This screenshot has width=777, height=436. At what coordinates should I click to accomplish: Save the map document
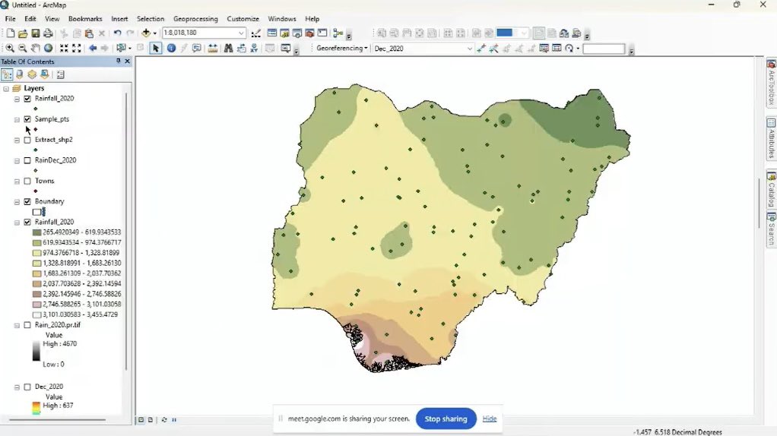[35, 33]
